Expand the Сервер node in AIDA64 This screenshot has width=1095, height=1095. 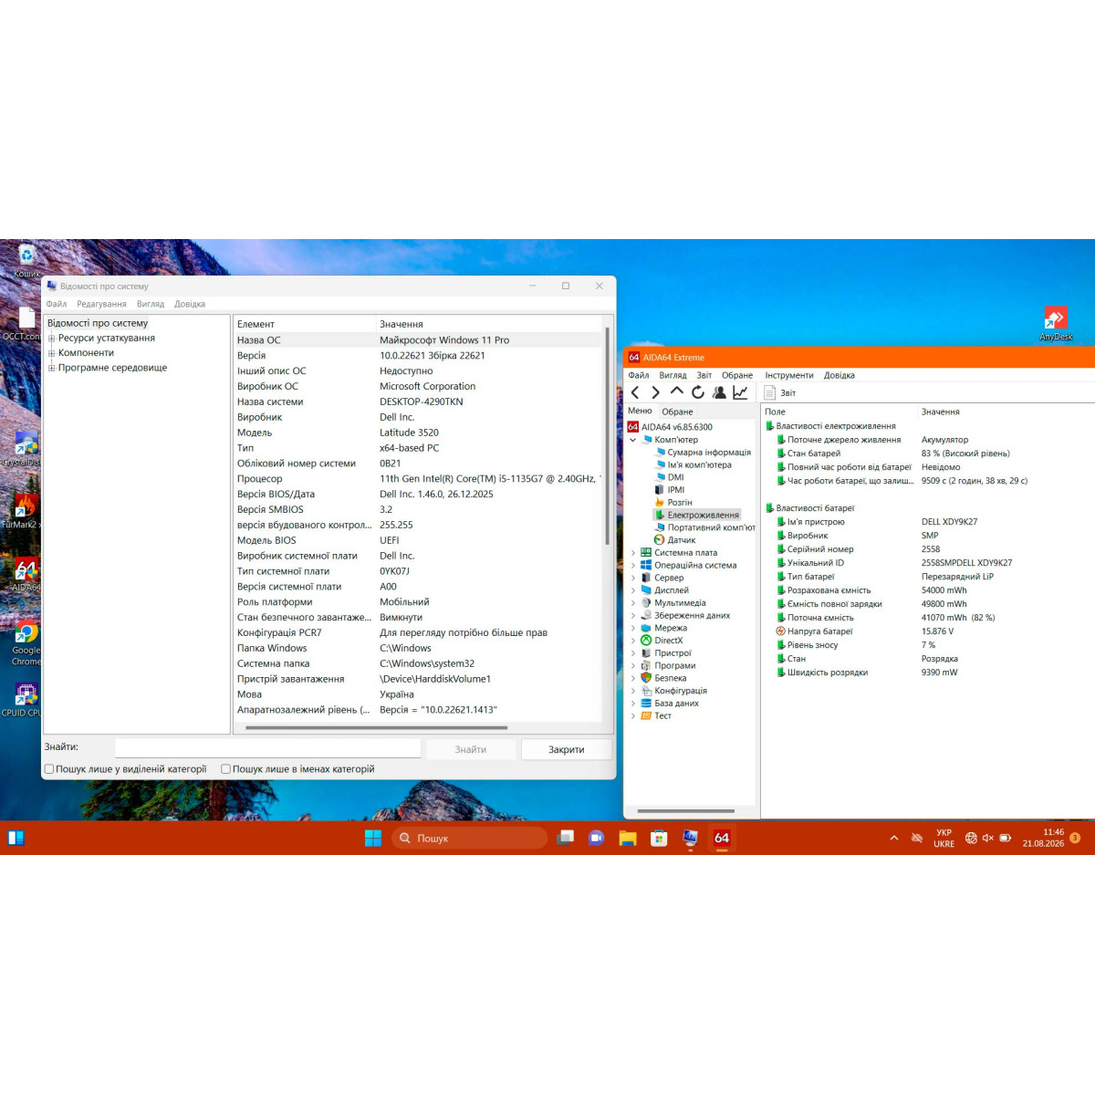tap(633, 578)
